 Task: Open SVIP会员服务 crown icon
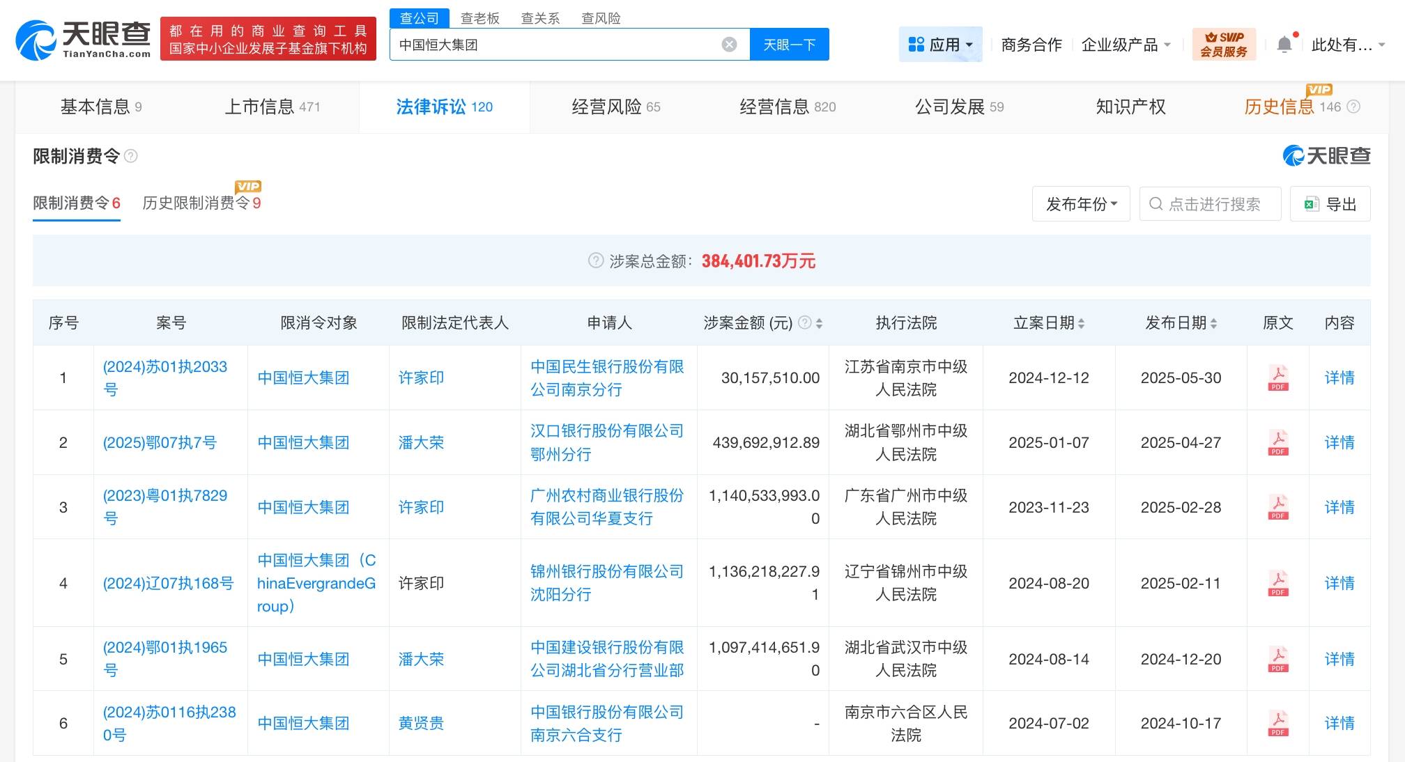[1224, 43]
